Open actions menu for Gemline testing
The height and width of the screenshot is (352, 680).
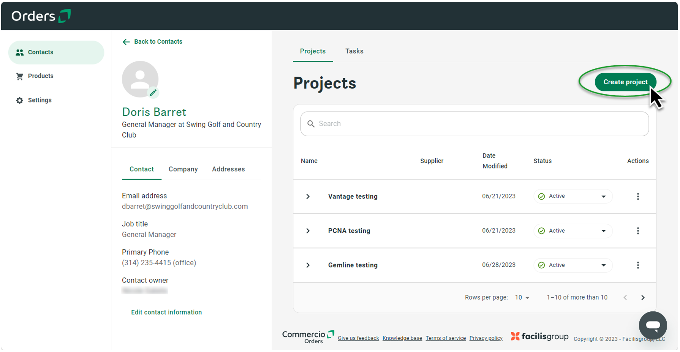tap(638, 265)
